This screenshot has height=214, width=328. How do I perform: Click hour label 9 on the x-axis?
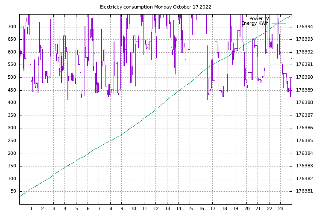click(x=122, y=209)
